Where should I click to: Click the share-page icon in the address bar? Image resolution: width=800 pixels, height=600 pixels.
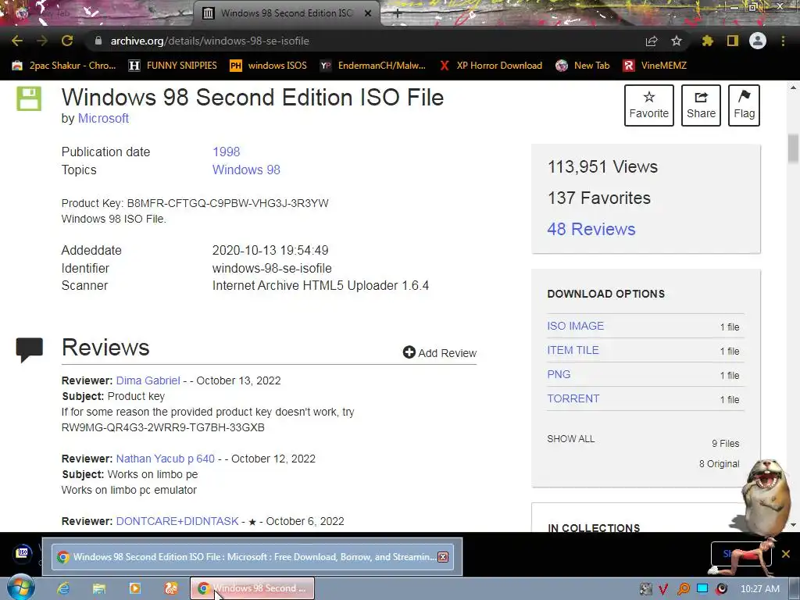(652, 41)
